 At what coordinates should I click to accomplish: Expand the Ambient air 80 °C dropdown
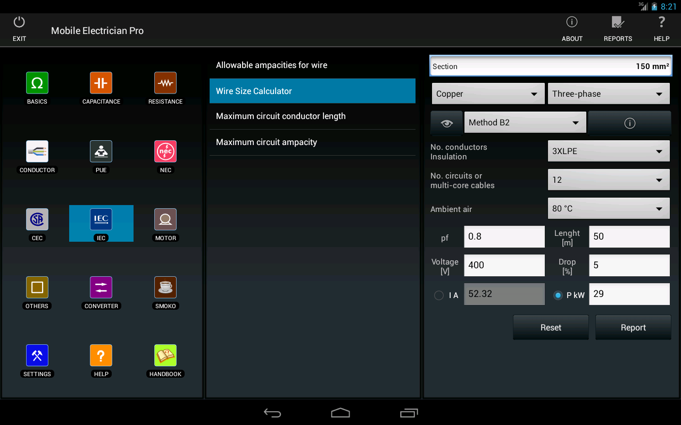coord(608,209)
